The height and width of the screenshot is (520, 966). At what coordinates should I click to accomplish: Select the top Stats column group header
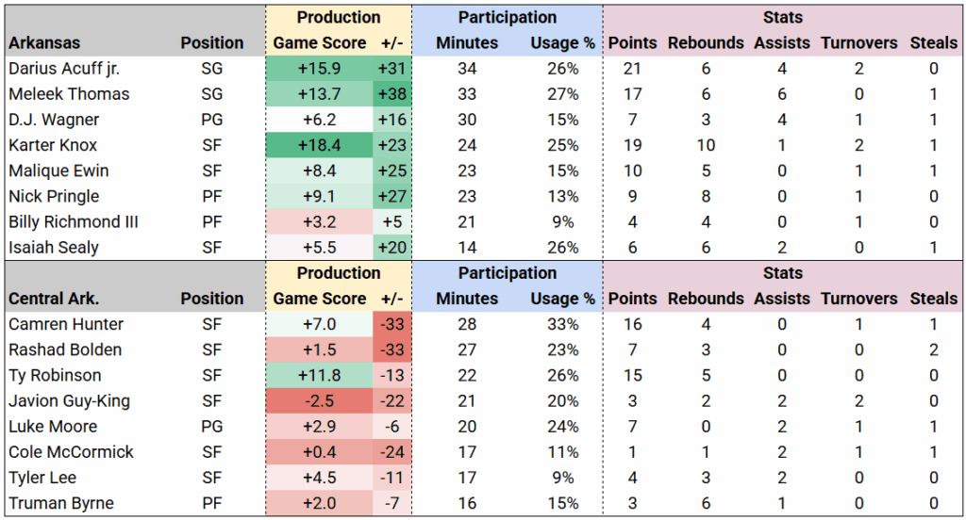point(782,17)
